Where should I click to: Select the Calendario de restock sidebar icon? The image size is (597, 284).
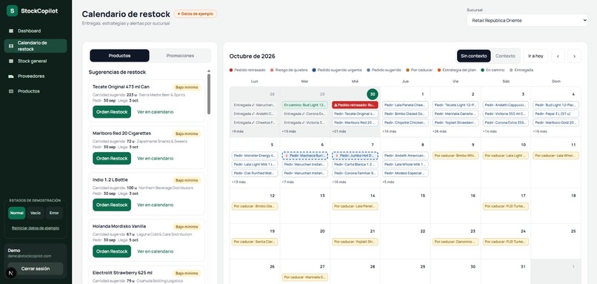11,46
